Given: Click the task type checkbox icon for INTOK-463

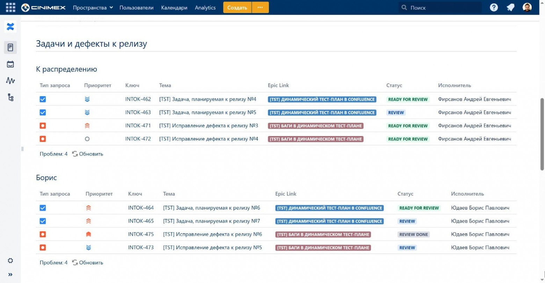Looking at the screenshot, I should point(43,113).
